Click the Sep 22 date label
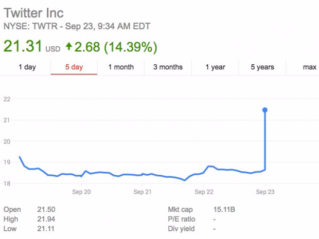This screenshot has height=239, width=319. [204, 192]
